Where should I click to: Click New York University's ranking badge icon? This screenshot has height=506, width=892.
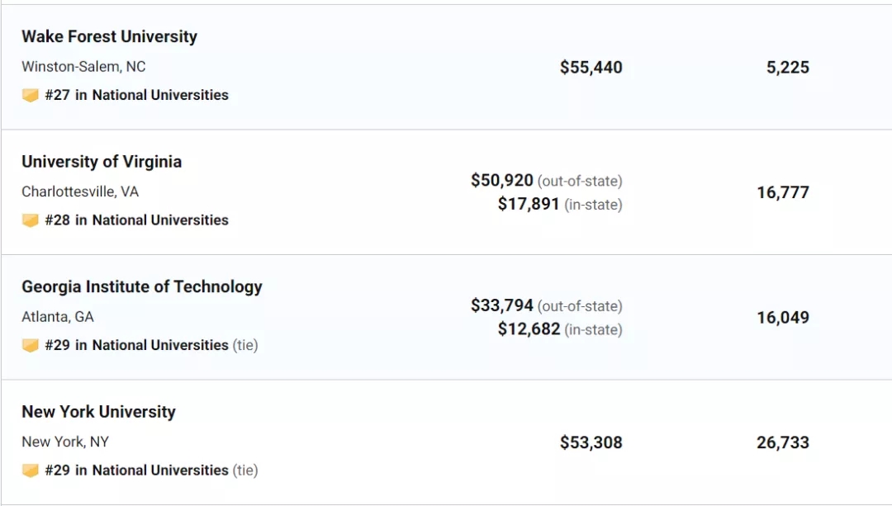(31, 471)
